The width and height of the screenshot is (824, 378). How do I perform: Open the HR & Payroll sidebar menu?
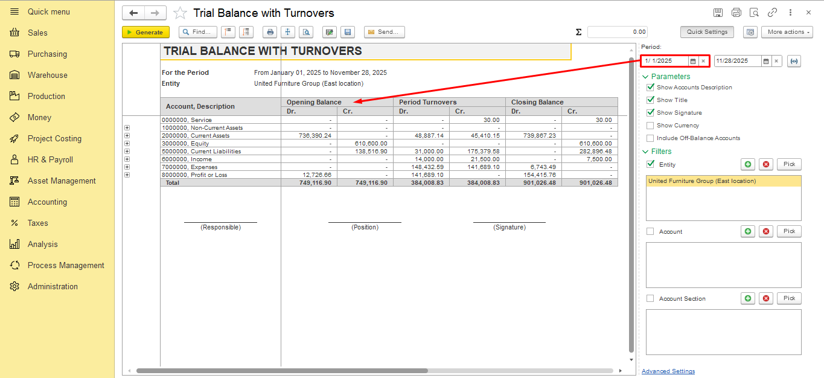point(50,159)
